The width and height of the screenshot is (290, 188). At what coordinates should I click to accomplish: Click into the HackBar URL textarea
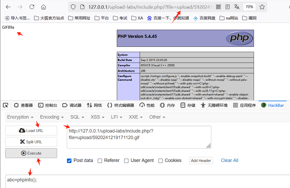pos(139,137)
